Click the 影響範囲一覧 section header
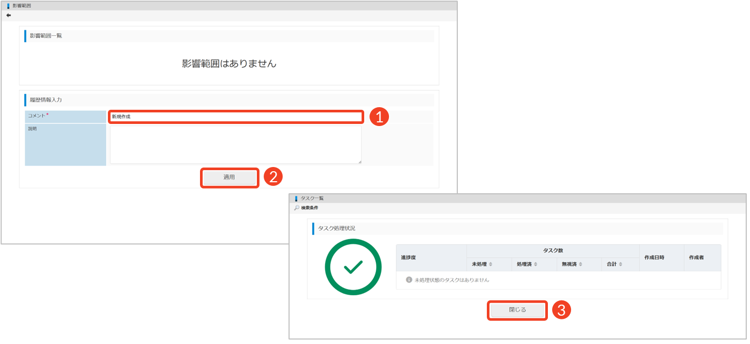The height and width of the screenshot is (344, 750). [46, 36]
